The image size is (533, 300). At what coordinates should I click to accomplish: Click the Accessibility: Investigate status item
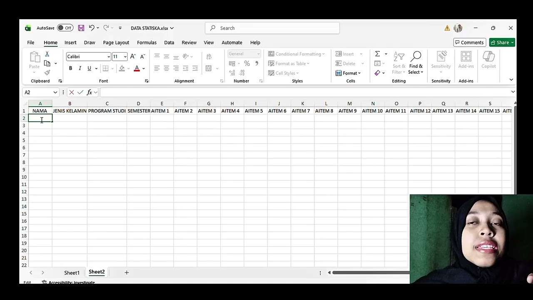tap(68, 282)
